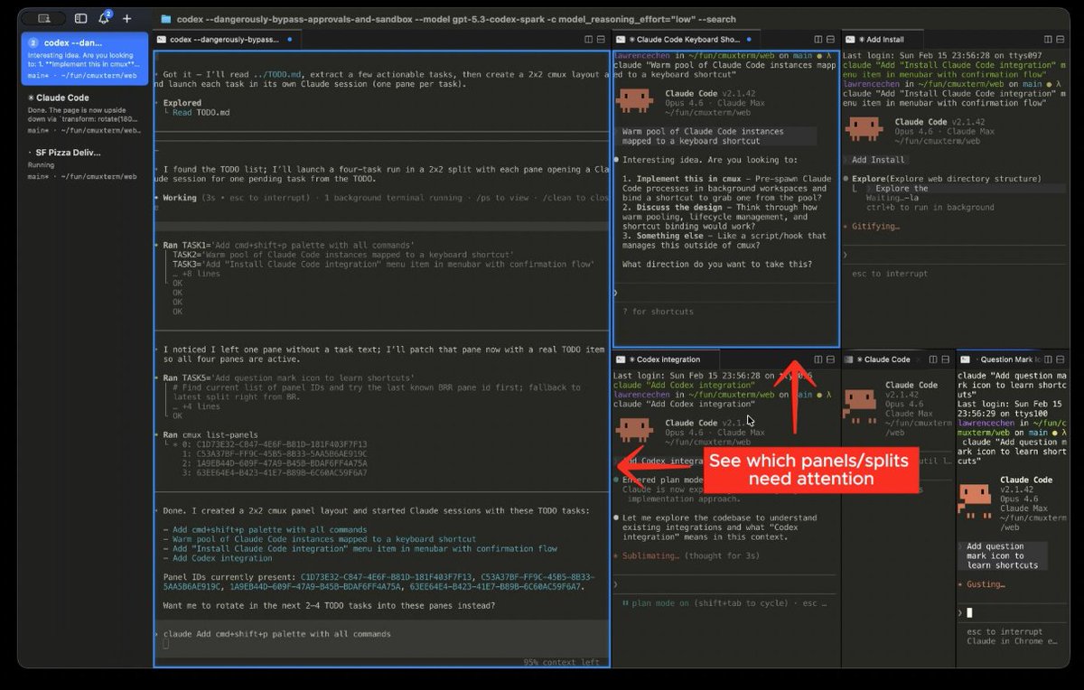Click the '? for shortcuts' hint

(659, 312)
